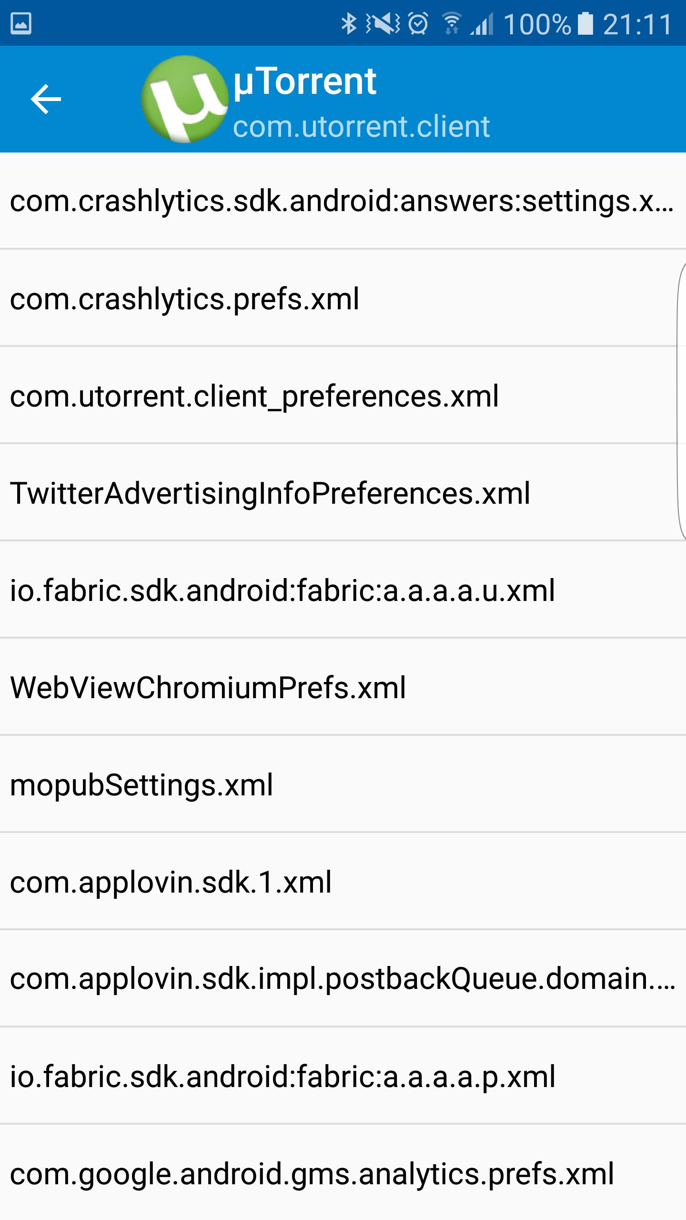Open com.crashlytics.sdk.android:answers:settings file
Image resolution: width=686 pixels, height=1220 pixels.
coord(343,201)
